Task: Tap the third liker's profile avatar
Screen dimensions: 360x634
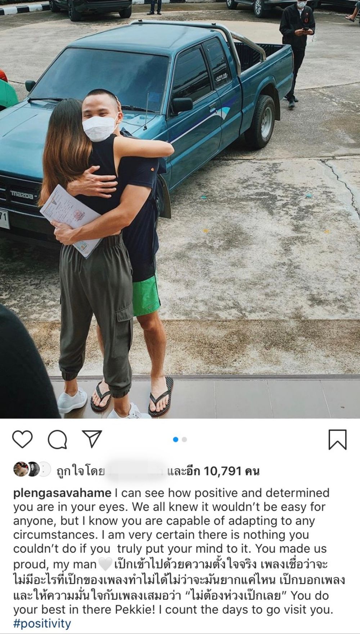Action: click(x=45, y=469)
